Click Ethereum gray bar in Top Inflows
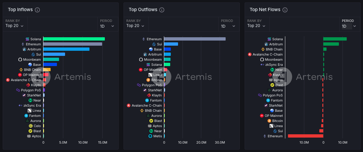This screenshot has height=152, width=363. [73, 44]
